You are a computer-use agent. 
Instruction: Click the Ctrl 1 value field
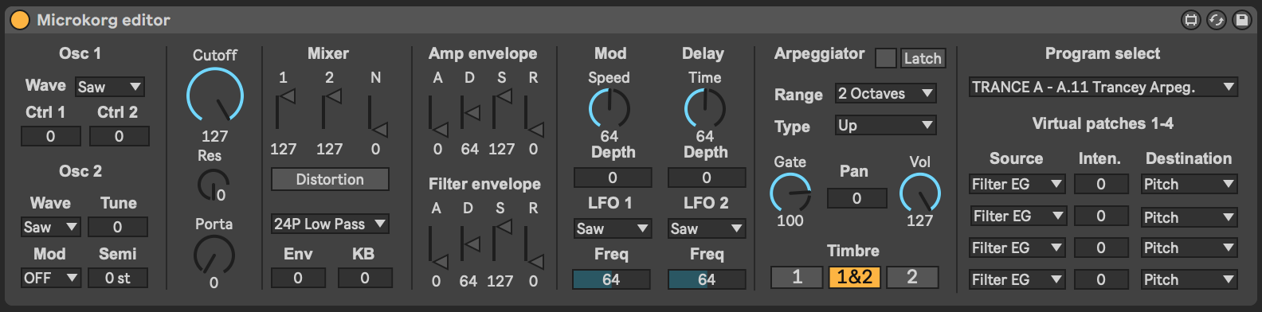(51, 136)
